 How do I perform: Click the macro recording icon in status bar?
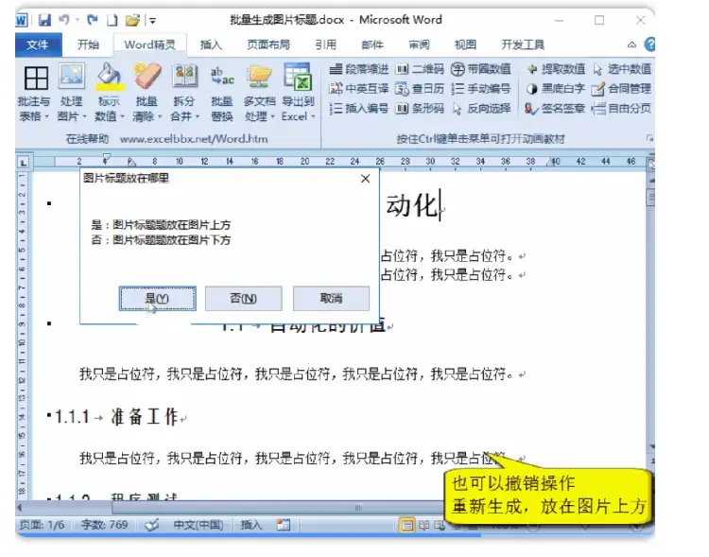(x=284, y=525)
